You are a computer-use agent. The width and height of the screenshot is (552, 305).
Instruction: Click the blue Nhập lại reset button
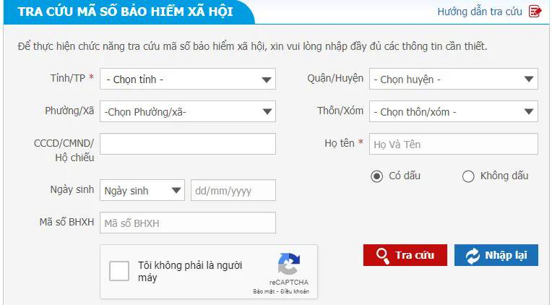click(x=496, y=255)
